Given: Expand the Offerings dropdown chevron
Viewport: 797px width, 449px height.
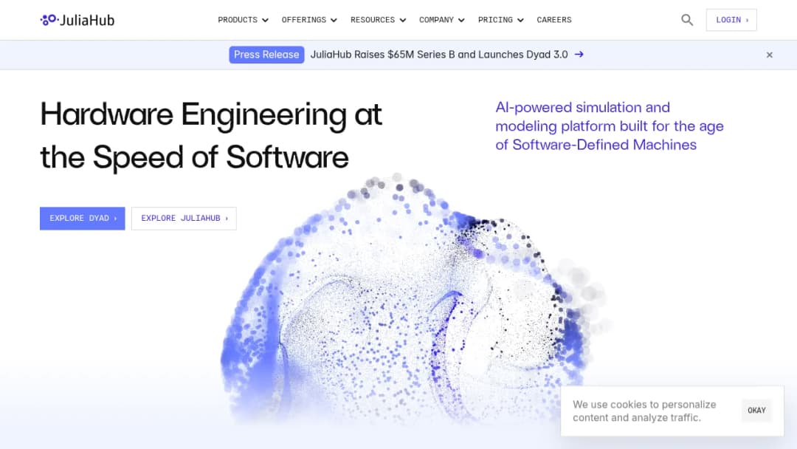Looking at the screenshot, I should point(334,21).
